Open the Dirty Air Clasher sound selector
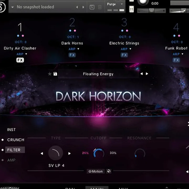 [20, 48]
